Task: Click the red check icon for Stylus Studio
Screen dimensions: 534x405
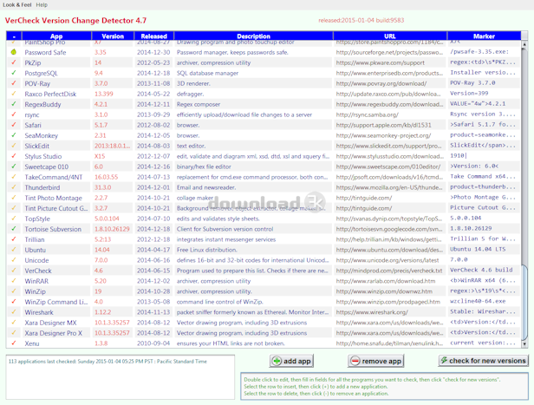Action: [x=14, y=156]
